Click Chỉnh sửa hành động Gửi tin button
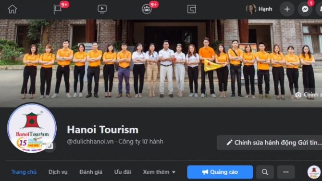The width and height of the screenshot is (322, 181). (x=270, y=143)
